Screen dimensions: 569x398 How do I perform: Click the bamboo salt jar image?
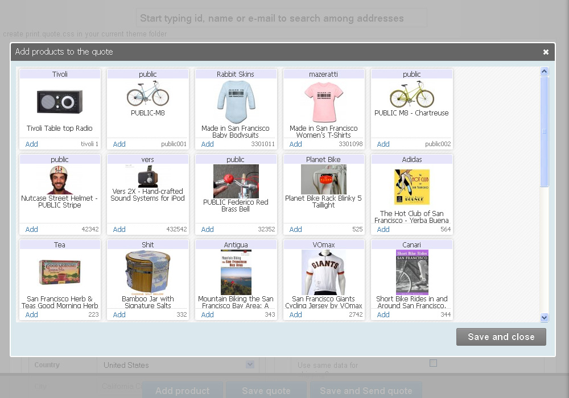[148, 272]
